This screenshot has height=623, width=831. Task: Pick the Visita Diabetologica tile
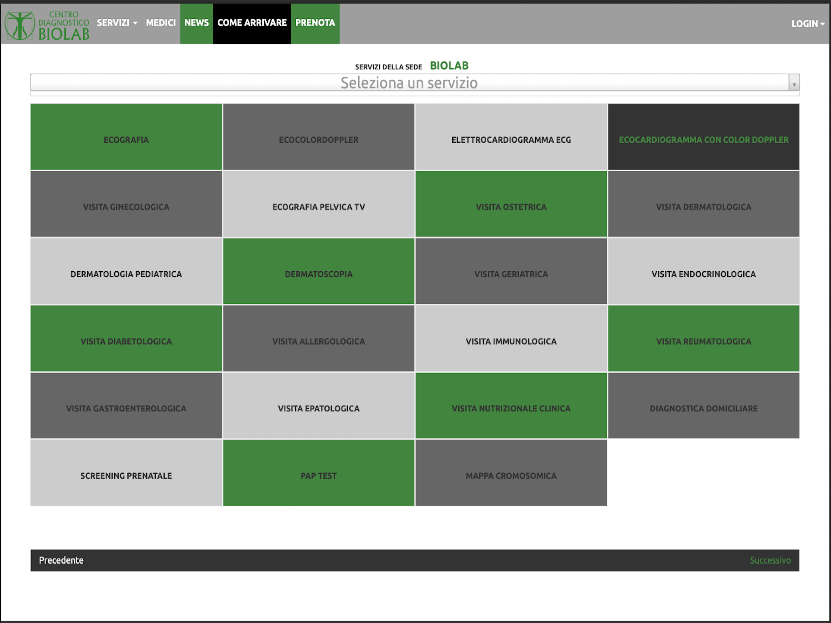coord(126,339)
